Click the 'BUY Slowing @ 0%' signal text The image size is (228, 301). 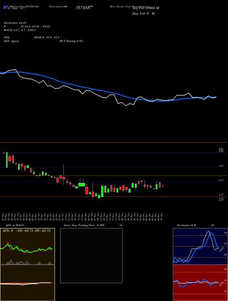[x=72, y=41]
